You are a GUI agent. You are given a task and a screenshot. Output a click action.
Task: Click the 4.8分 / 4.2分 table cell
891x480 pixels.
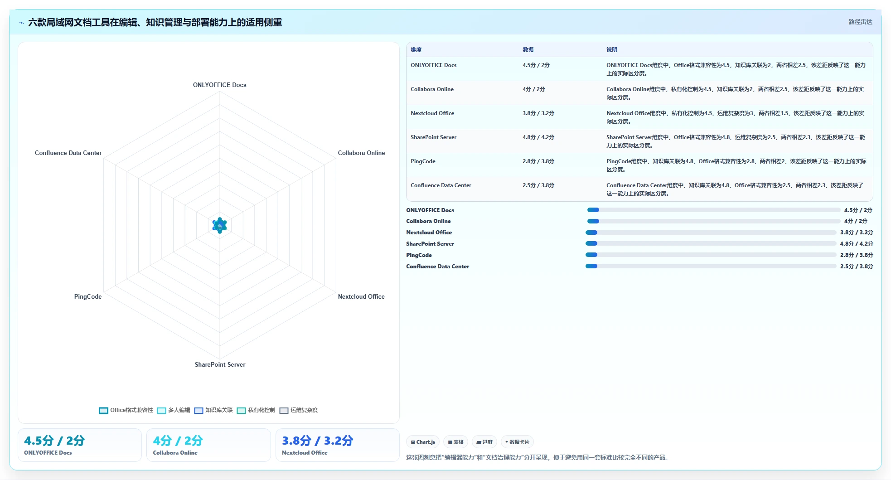pyautogui.click(x=538, y=137)
